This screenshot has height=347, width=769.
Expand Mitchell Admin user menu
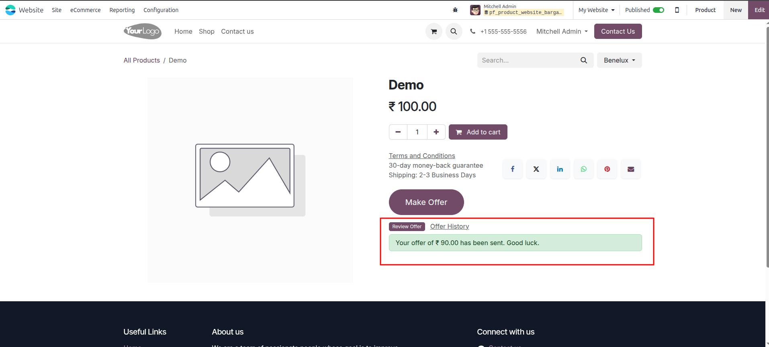point(562,31)
